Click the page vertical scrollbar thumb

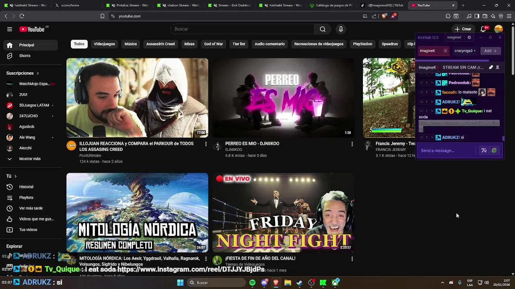tap(513, 50)
